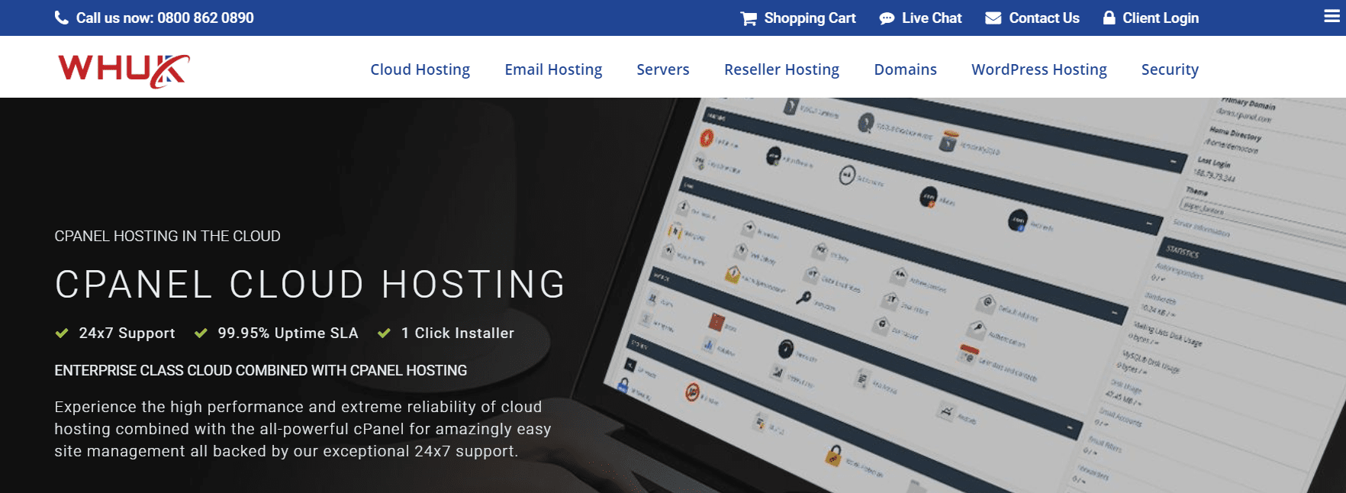
Task: Go to the Security menu item
Action: click(x=1170, y=69)
